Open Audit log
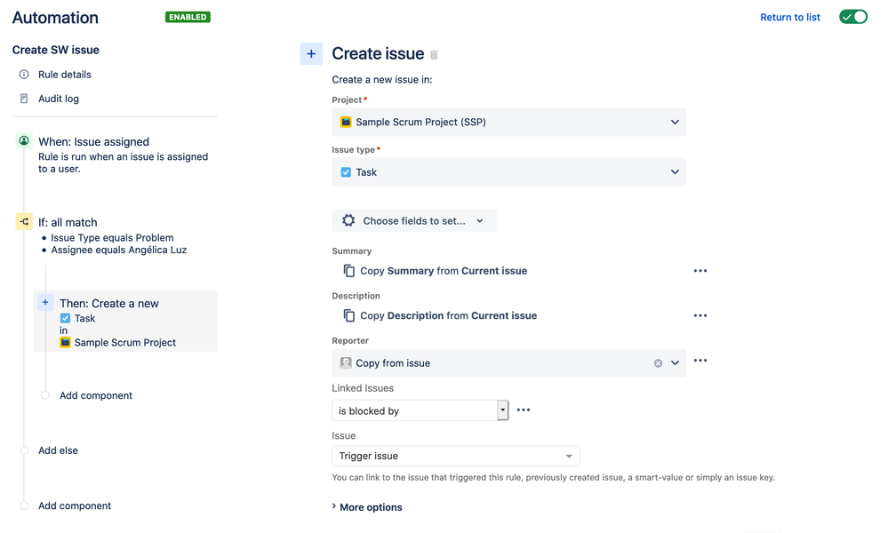Image resolution: width=888 pixels, height=533 pixels. (59, 99)
